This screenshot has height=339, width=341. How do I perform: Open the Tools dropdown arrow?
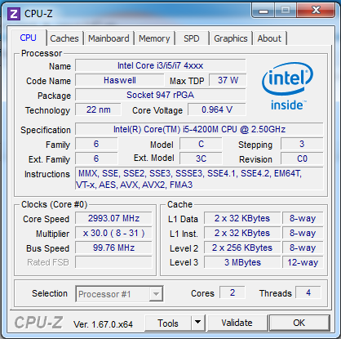198,323
